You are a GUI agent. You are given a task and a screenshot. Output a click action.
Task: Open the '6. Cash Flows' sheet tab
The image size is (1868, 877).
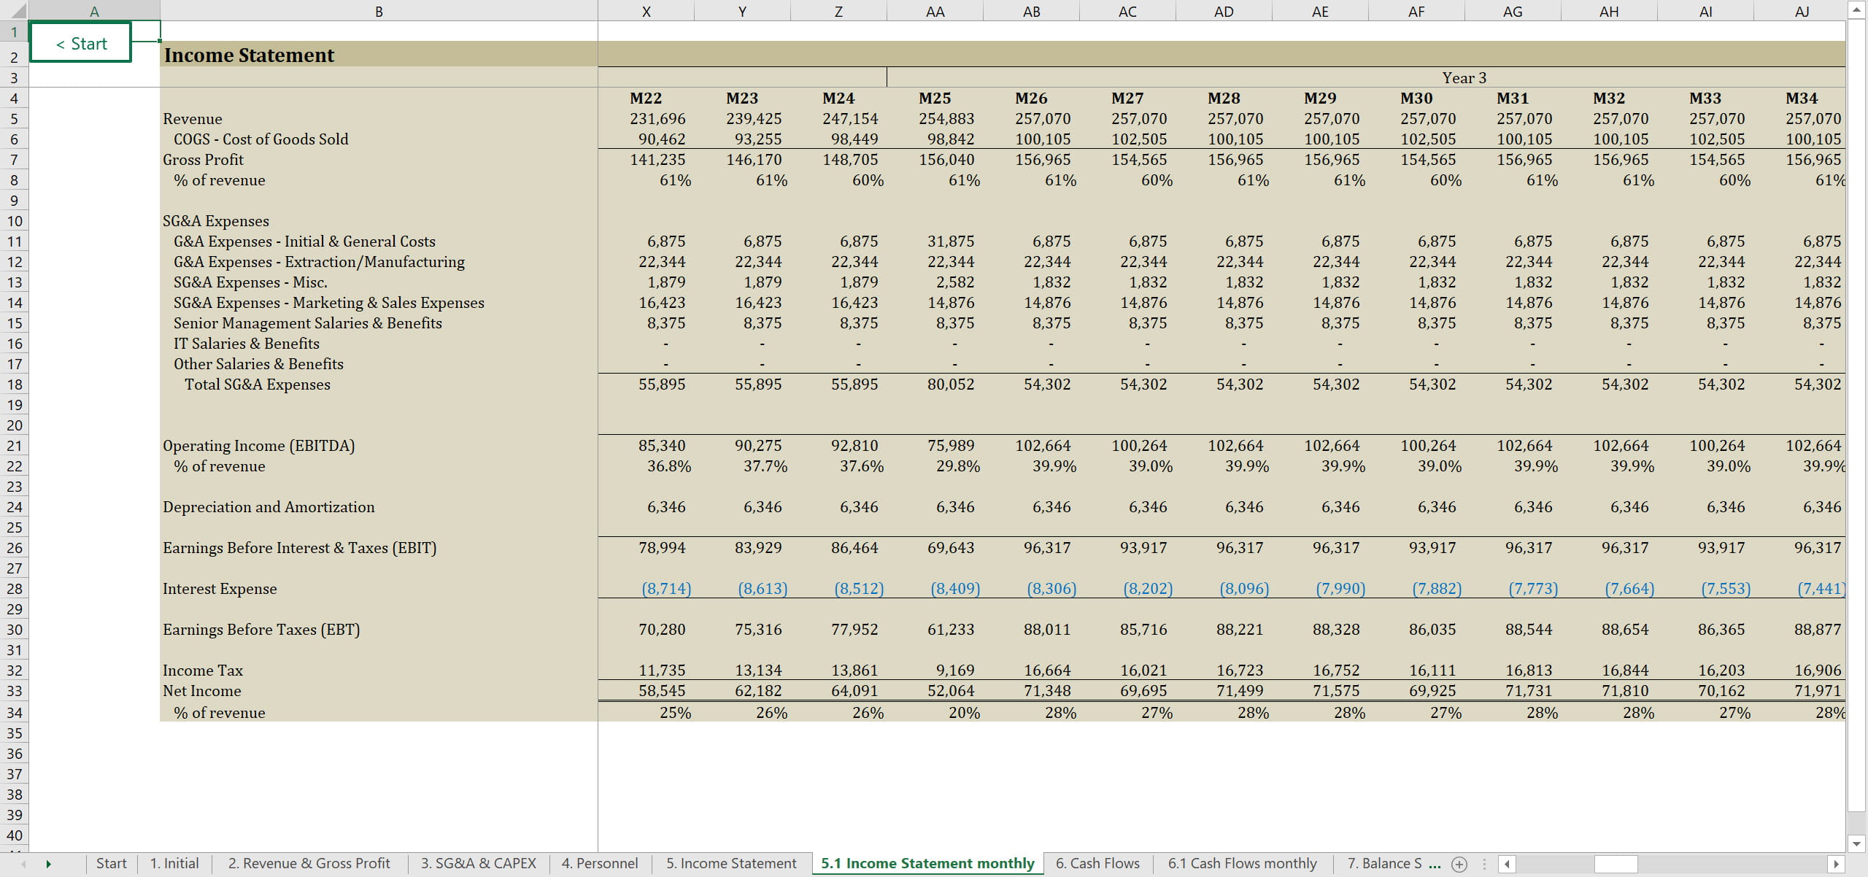coord(1097,863)
